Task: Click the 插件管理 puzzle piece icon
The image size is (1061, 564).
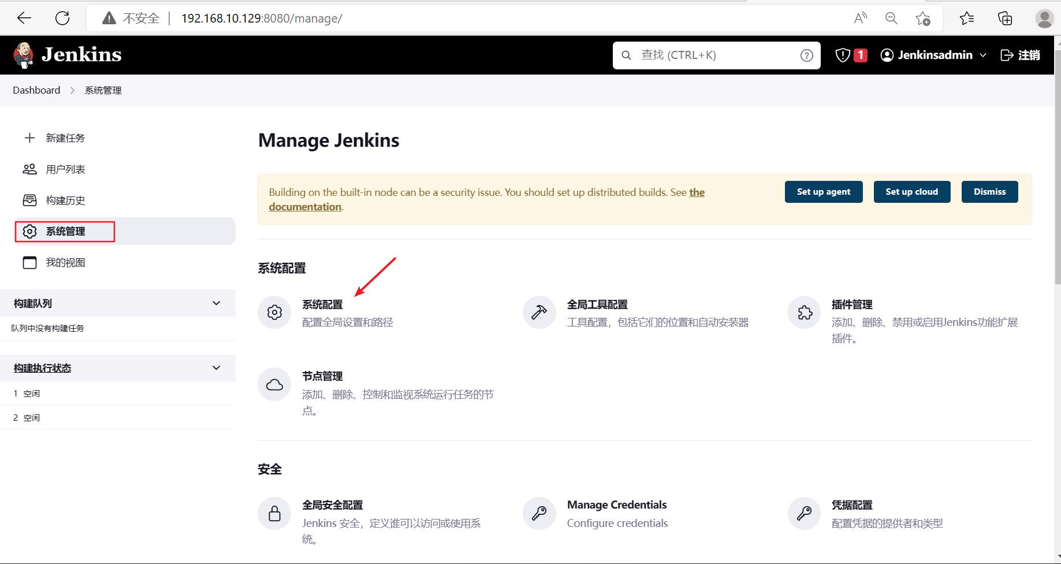Action: tap(805, 313)
